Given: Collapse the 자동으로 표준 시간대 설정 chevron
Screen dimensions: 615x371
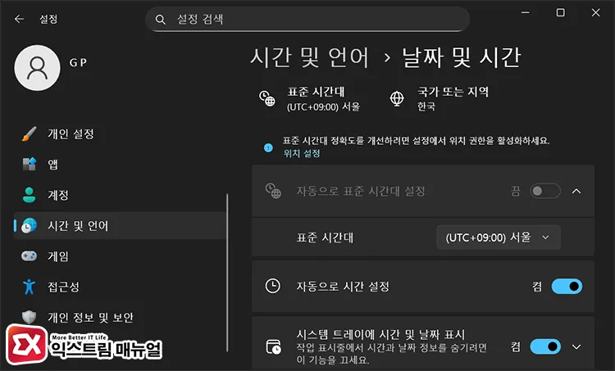Looking at the screenshot, I should [576, 191].
